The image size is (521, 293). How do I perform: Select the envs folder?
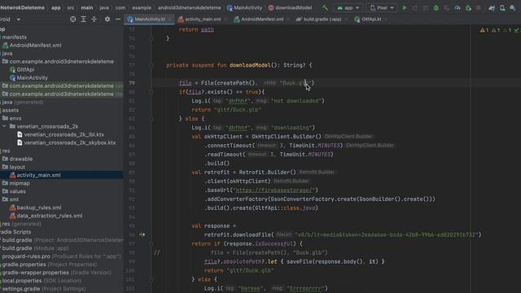pyautogui.click(x=15, y=118)
